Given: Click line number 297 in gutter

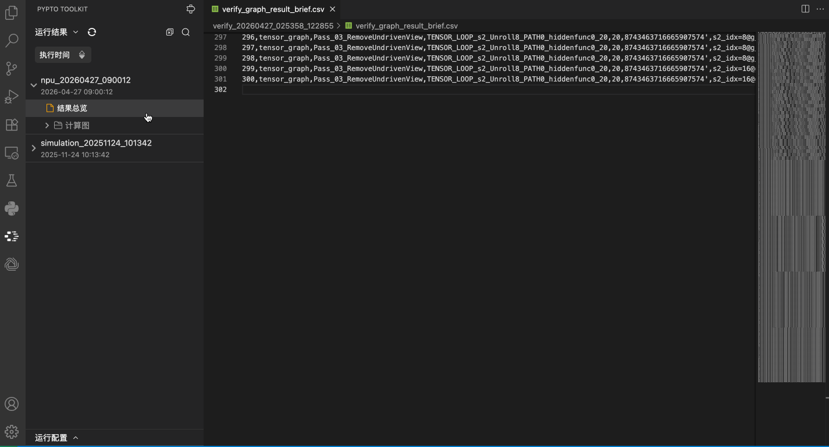Looking at the screenshot, I should click(x=220, y=37).
